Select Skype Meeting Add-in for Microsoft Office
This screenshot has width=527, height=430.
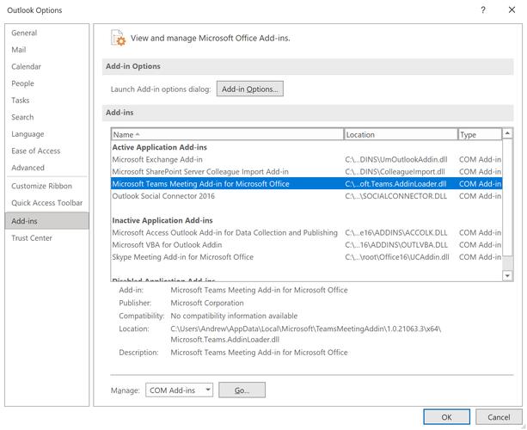click(x=182, y=257)
